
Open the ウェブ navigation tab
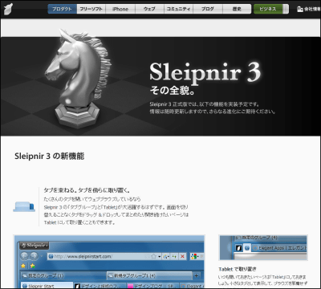[x=149, y=9]
